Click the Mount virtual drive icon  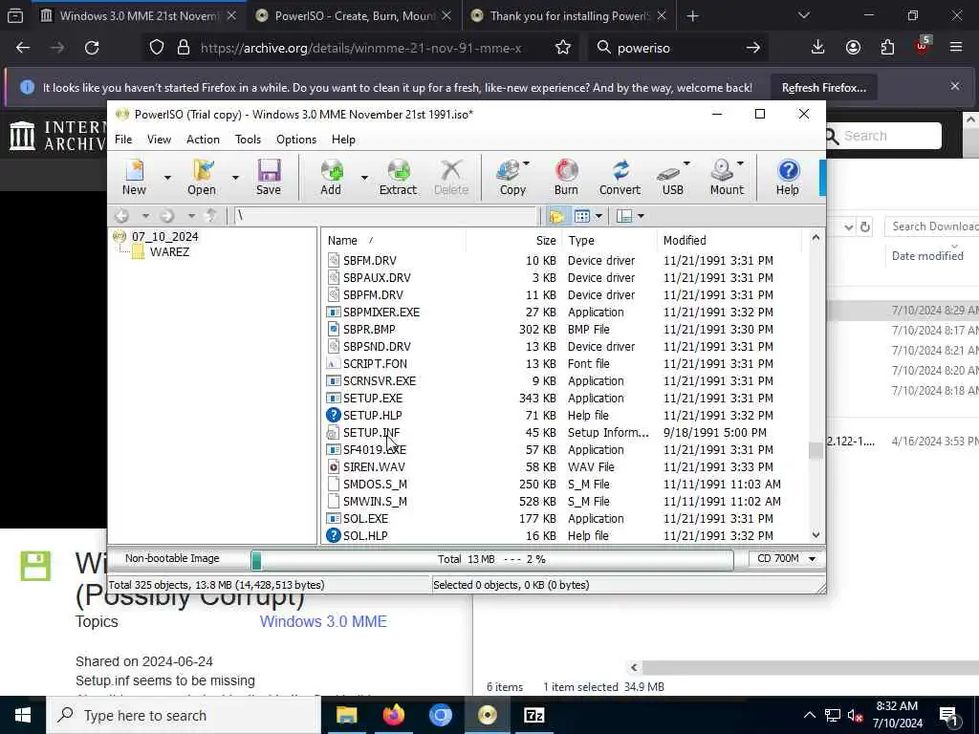click(725, 177)
